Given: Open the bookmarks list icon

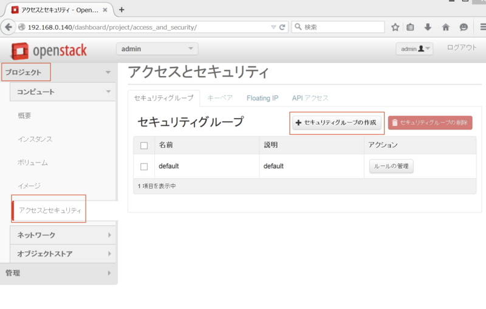Looking at the screenshot, I should pos(410,27).
